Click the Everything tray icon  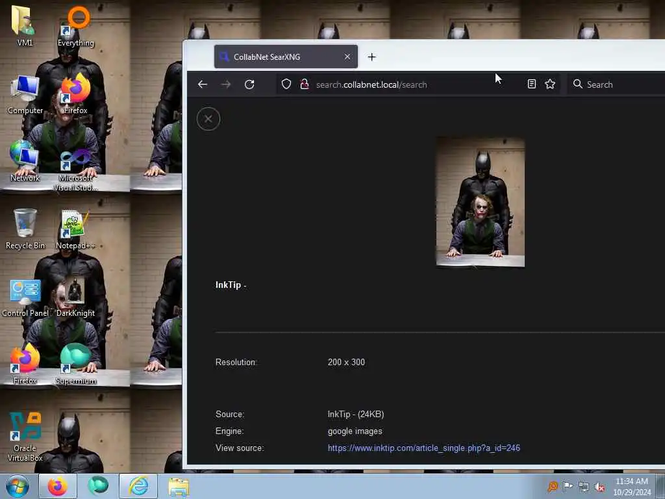pyautogui.click(x=553, y=487)
